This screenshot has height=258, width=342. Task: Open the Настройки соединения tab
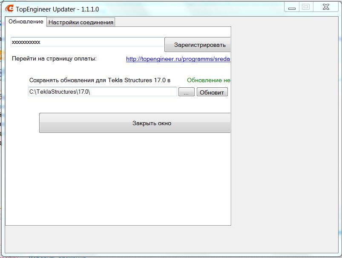click(x=80, y=22)
